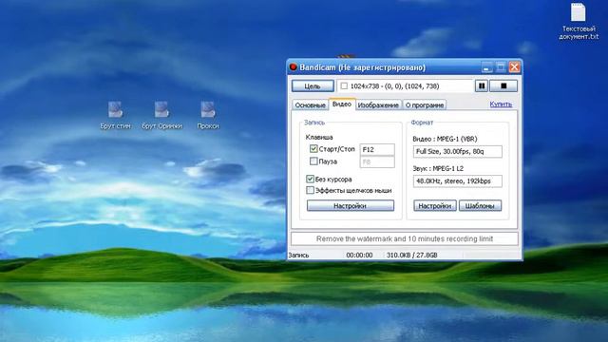Toggle the 1024x738 target area checkbox
This screenshot has height=342, width=608.
pos(344,85)
